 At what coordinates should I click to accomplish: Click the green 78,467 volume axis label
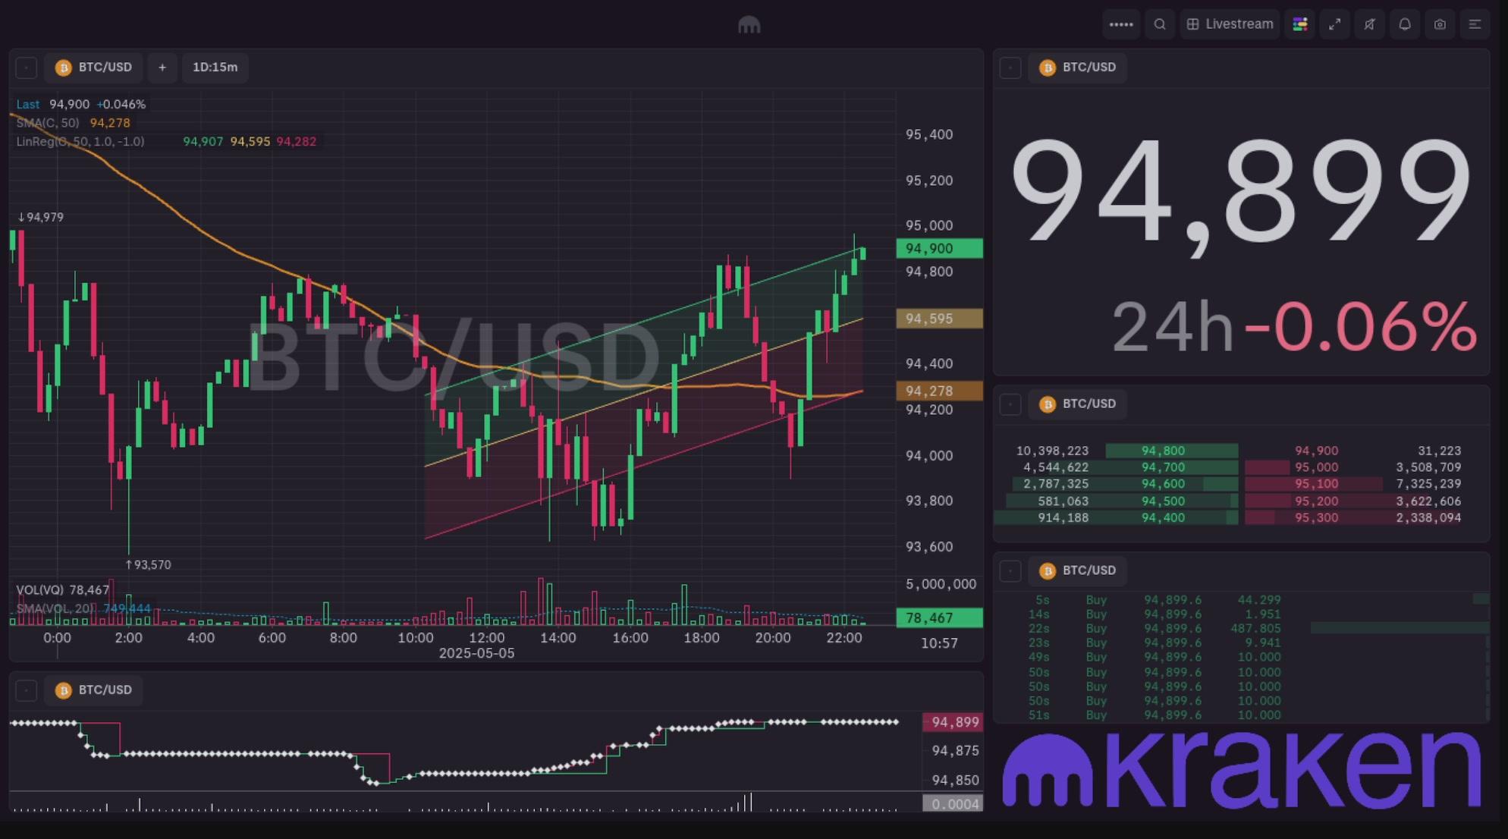pyautogui.click(x=939, y=618)
